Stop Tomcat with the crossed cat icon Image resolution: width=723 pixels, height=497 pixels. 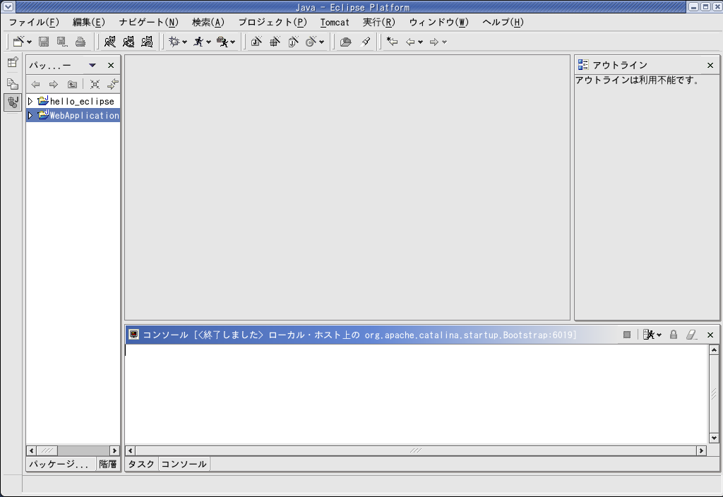click(x=129, y=42)
